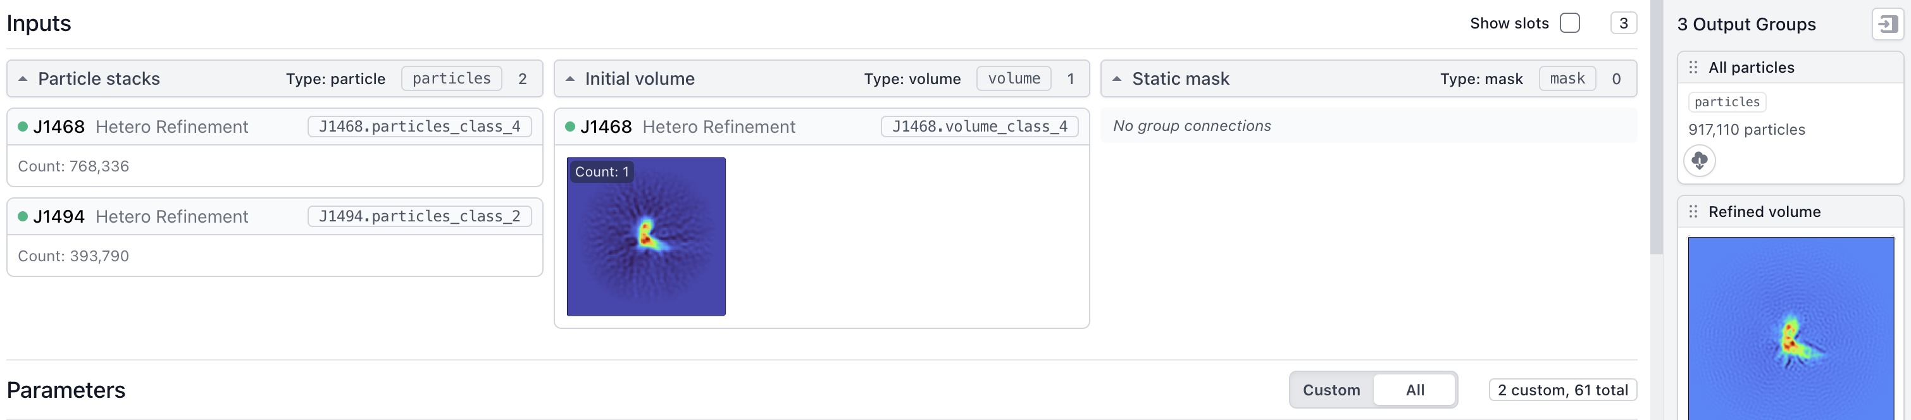Viewport: 1911px width, 420px height.
Task: Enable the Show slots checkbox
Action: [1570, 23]
